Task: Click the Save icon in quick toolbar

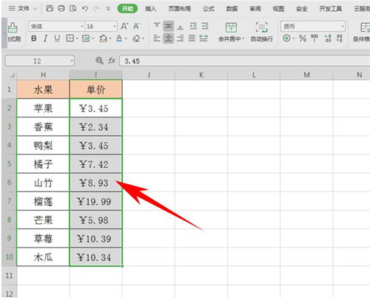Action: point(50,9)
